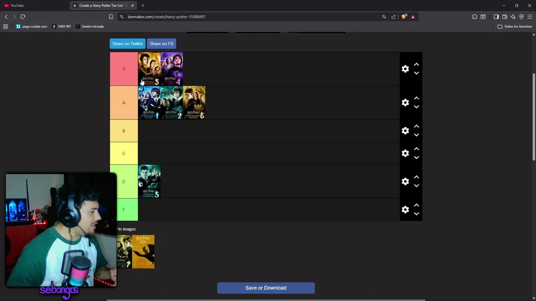Open Brave Shields lion icon
This screenshot has height=301, width=536.
[x=404, y=17]
